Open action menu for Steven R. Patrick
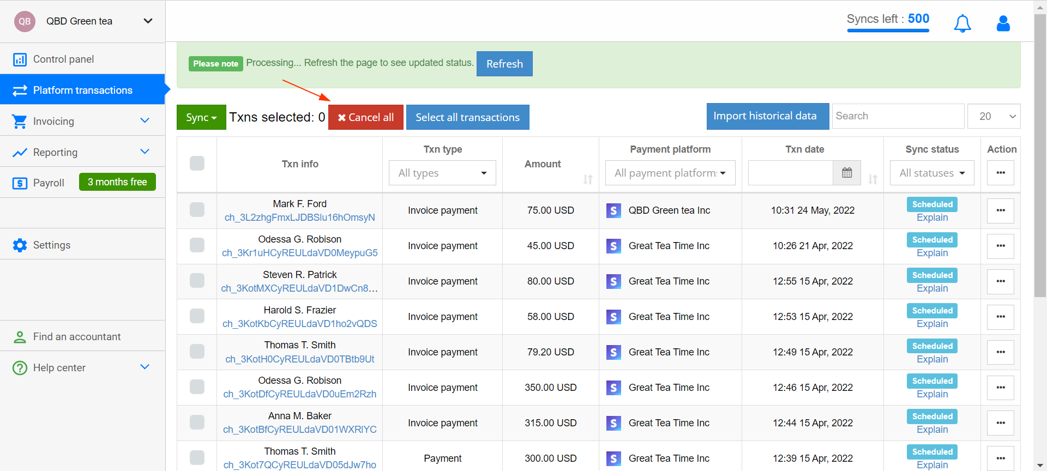 [x=1001, y=281]
